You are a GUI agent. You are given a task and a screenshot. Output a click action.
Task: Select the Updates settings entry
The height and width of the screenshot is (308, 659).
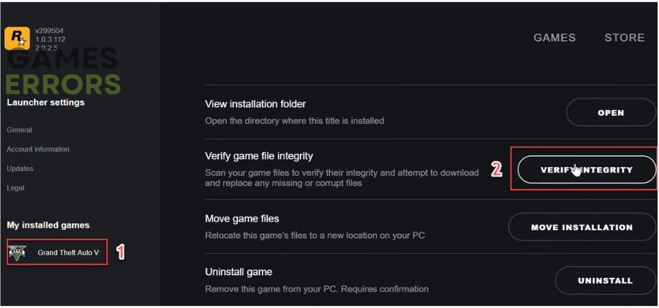pos(20,169)
